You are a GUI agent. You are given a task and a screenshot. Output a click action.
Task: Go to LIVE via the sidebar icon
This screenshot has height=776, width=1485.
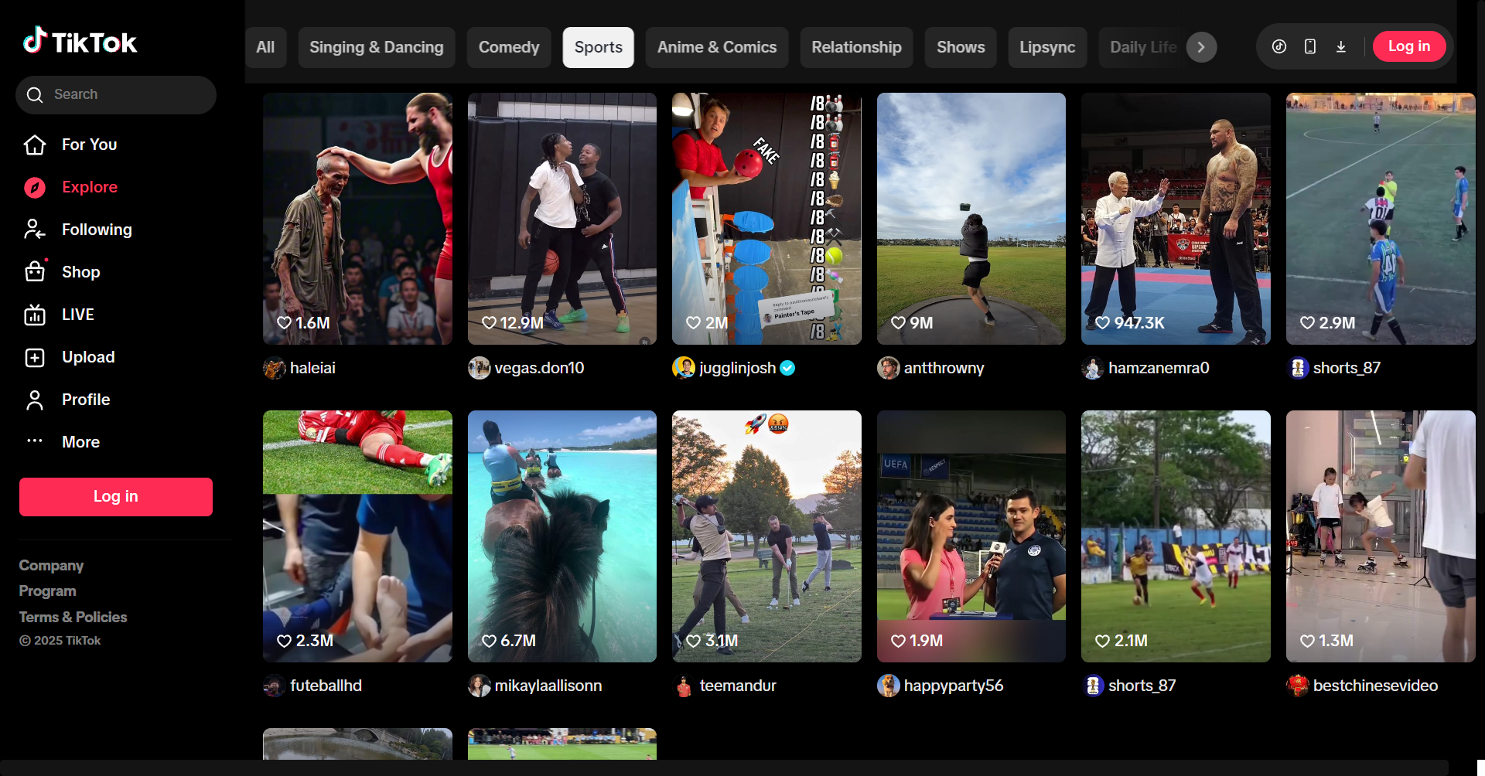pyautogui.click(x=35, y=315)
